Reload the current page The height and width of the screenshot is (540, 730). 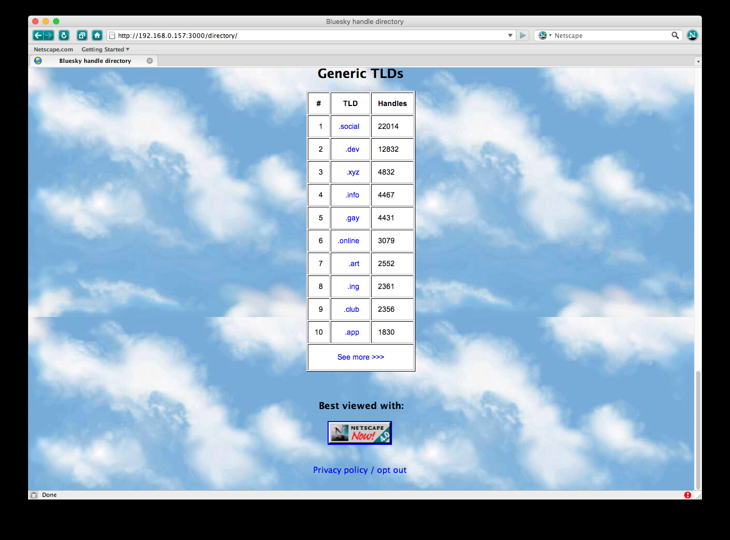[64, 35]
